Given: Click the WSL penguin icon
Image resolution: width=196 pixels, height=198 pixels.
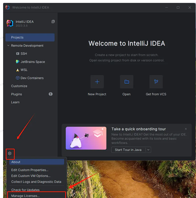Looking at the screenshot, I should point(18,70).
